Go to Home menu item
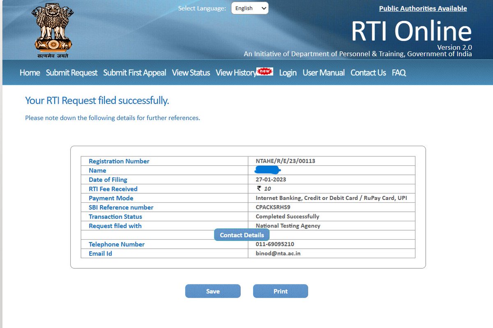 click(30, 73)
